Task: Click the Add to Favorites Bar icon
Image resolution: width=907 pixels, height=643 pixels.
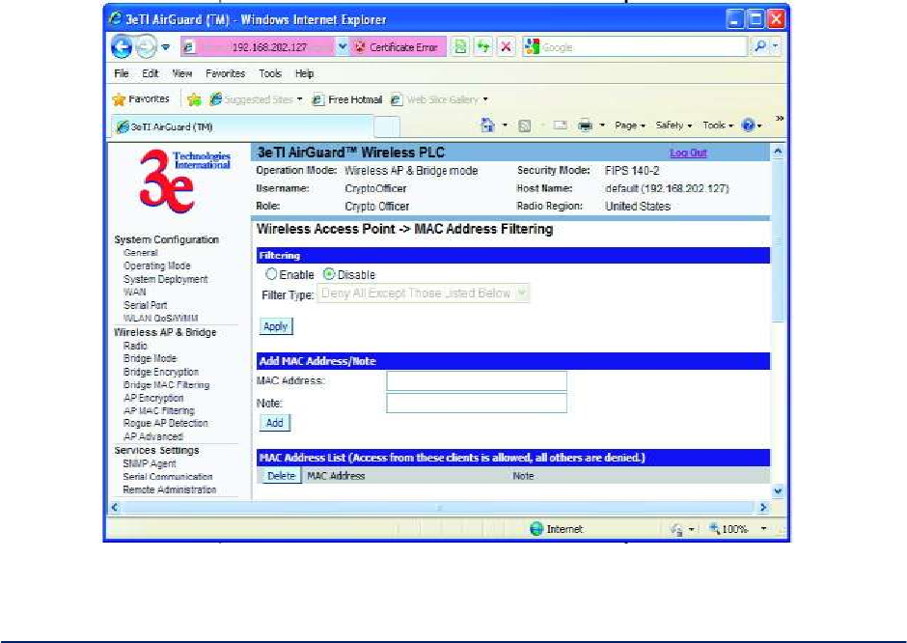Action: pyautogui.click(x=194, y=99)
